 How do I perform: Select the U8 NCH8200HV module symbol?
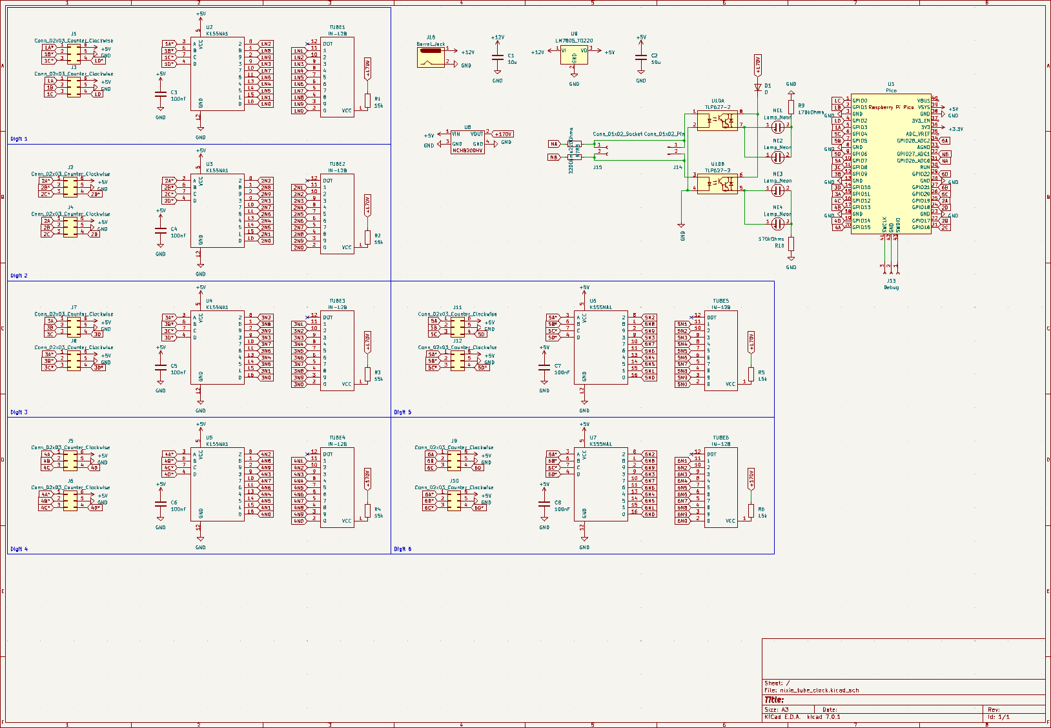pos(468,141)
